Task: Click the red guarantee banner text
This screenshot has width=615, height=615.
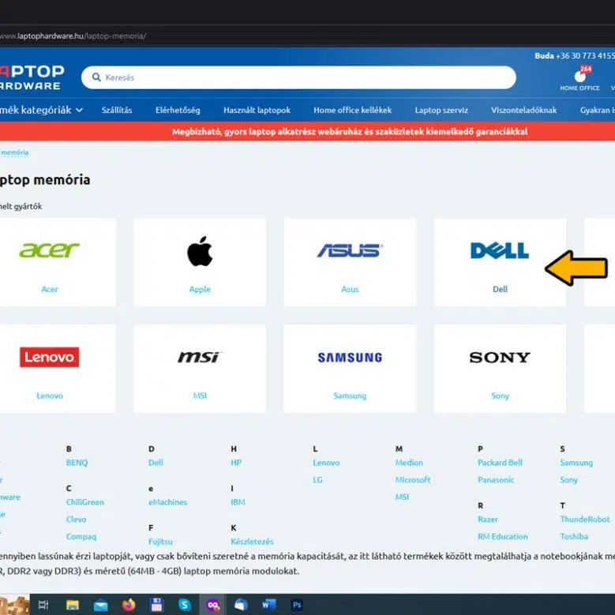Action: point(350,132)
